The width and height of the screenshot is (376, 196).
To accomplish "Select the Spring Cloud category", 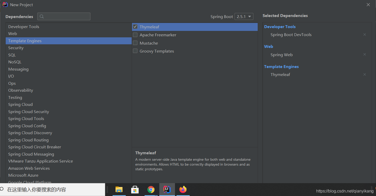I will [69, 104].
